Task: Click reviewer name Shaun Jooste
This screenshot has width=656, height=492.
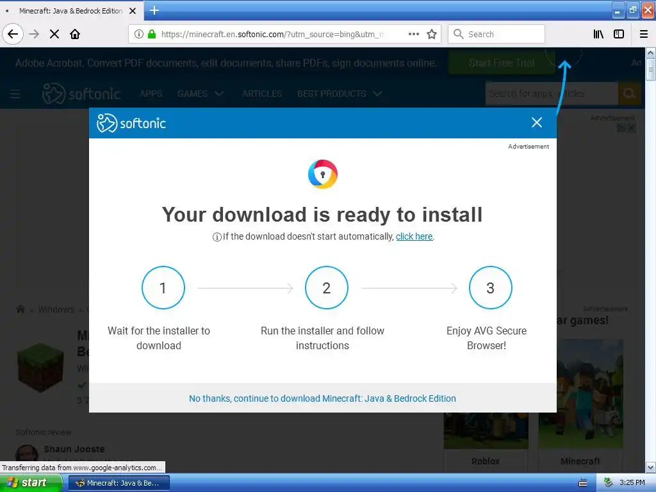Action: point(74,449)
